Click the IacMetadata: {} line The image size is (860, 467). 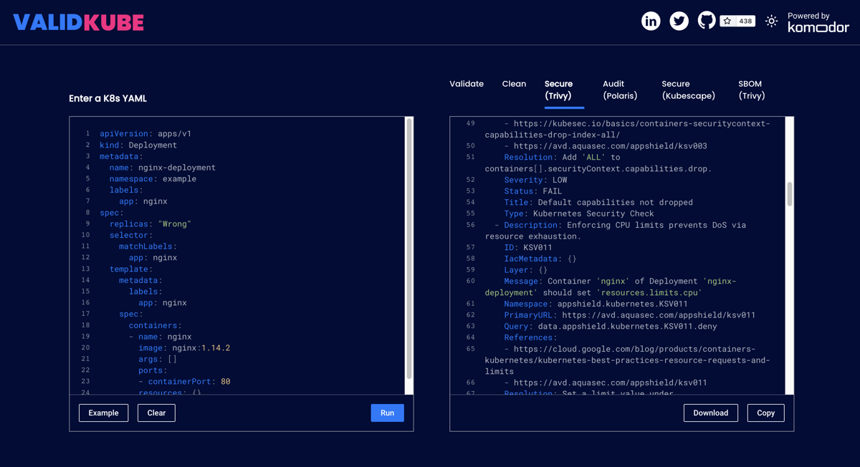(x=540, y=259)
